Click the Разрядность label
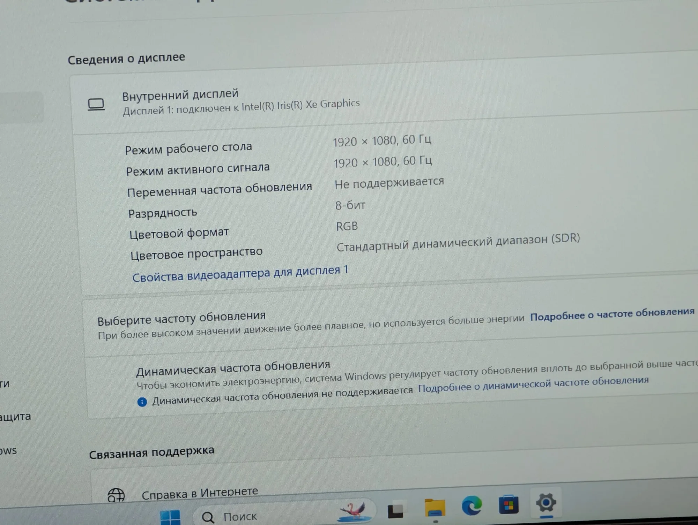 tap(163, 213)
